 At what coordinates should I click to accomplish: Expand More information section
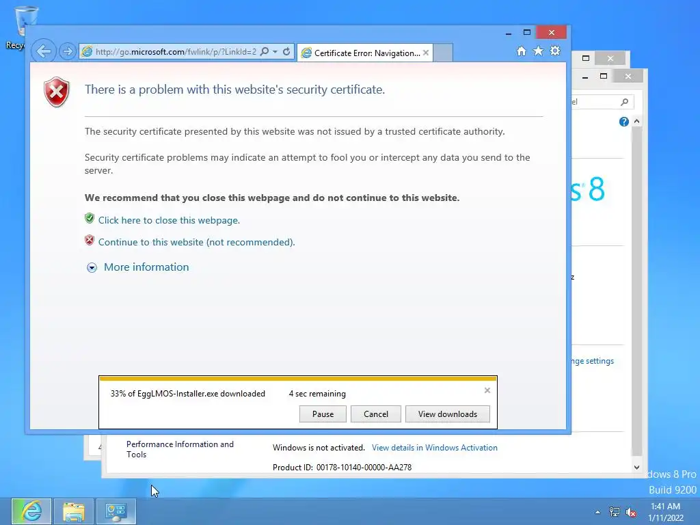coord(92,267)
